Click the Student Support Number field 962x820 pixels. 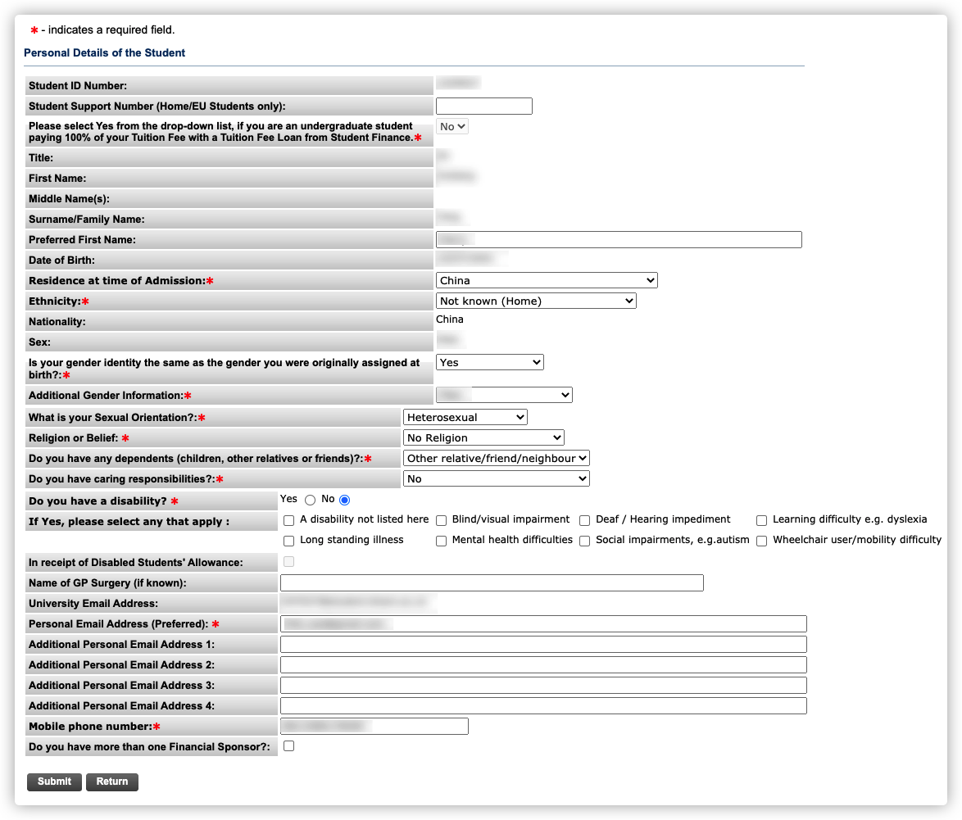[483, 106]
